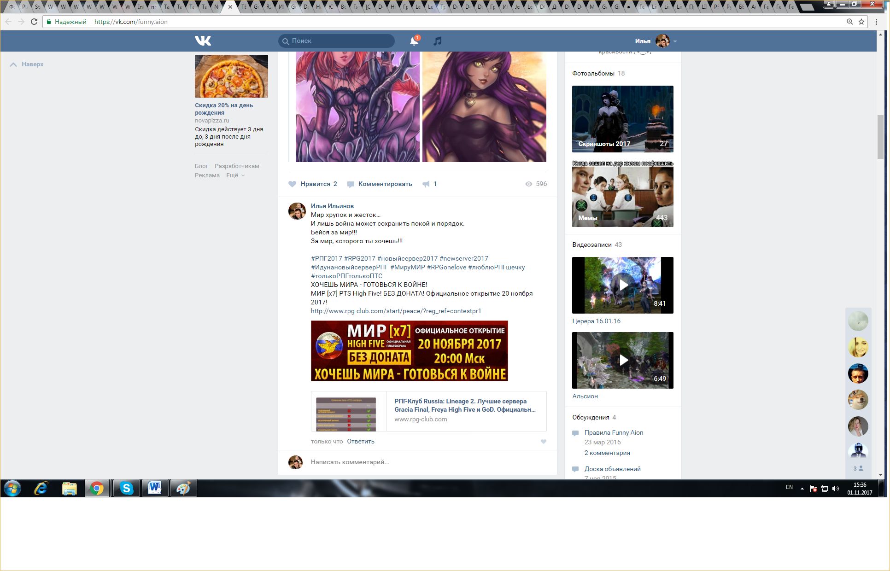Expand the Ещё footer menu

235,175
